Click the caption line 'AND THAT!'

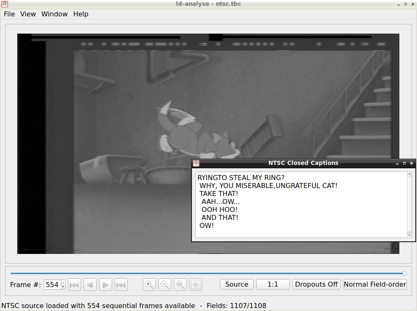[x=220, y=217]
